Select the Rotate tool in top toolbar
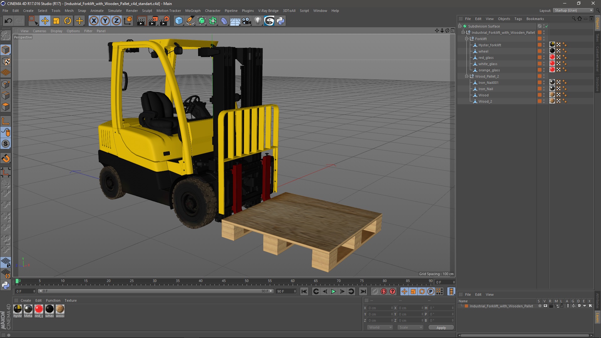The height and width of the screenshot is (338, 601). (68, 21)
